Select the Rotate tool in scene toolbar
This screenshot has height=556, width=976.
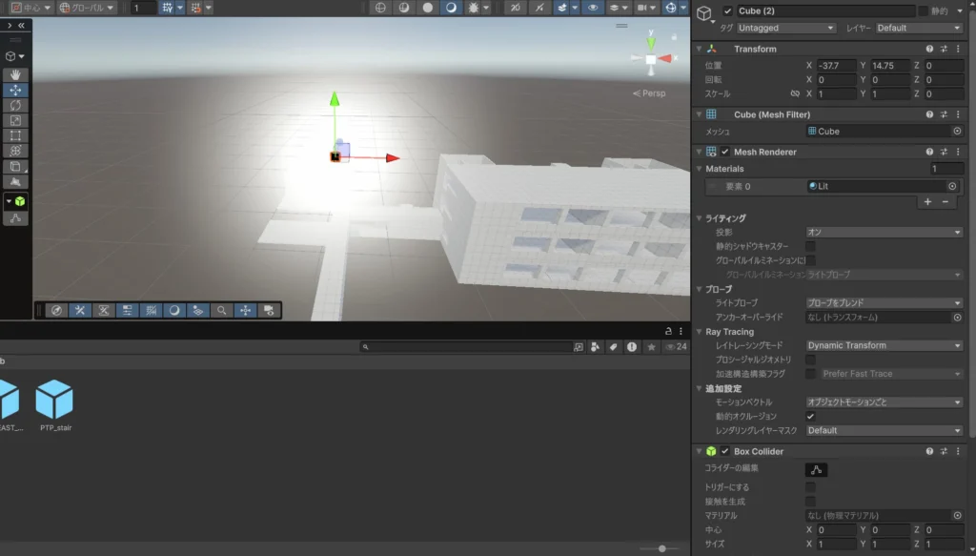click(15, 105)
